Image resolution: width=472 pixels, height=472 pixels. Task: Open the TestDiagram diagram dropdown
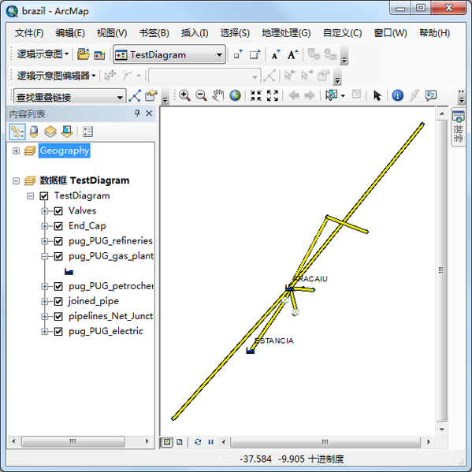(x=219, y=55)
